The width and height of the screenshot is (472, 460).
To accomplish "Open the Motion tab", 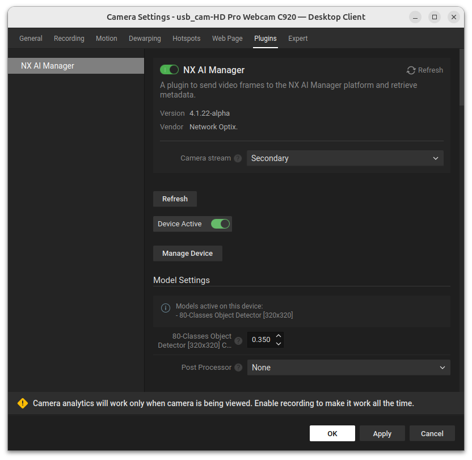I will pos(107,39).
